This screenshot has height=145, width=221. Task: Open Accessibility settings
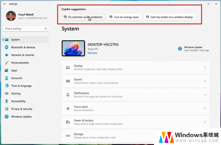tap(26, 101)
